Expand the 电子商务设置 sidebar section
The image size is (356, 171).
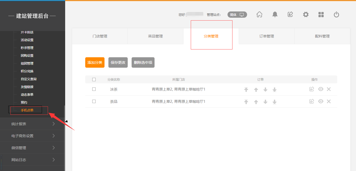pos(32,136)
